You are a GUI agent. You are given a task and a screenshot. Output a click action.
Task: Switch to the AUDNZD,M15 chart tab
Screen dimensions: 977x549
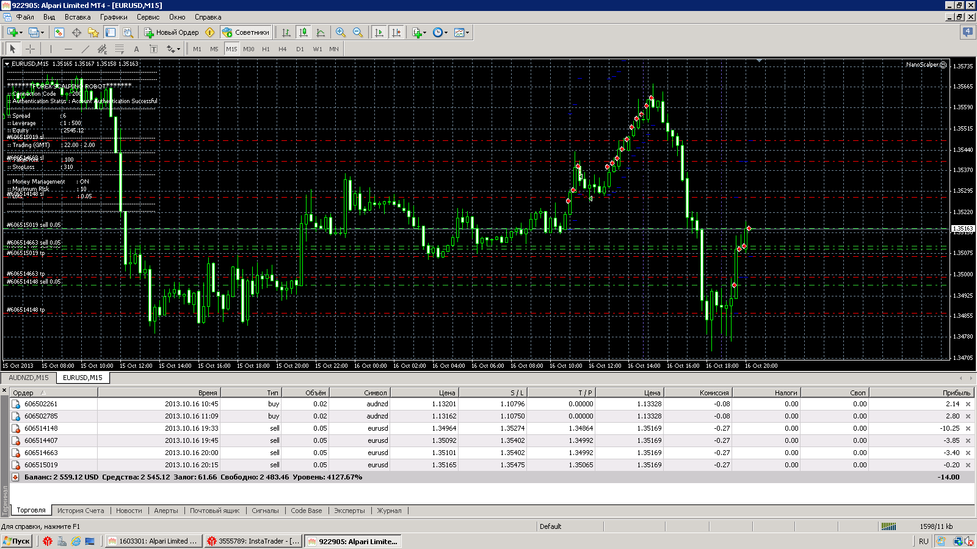pos(29,378)
